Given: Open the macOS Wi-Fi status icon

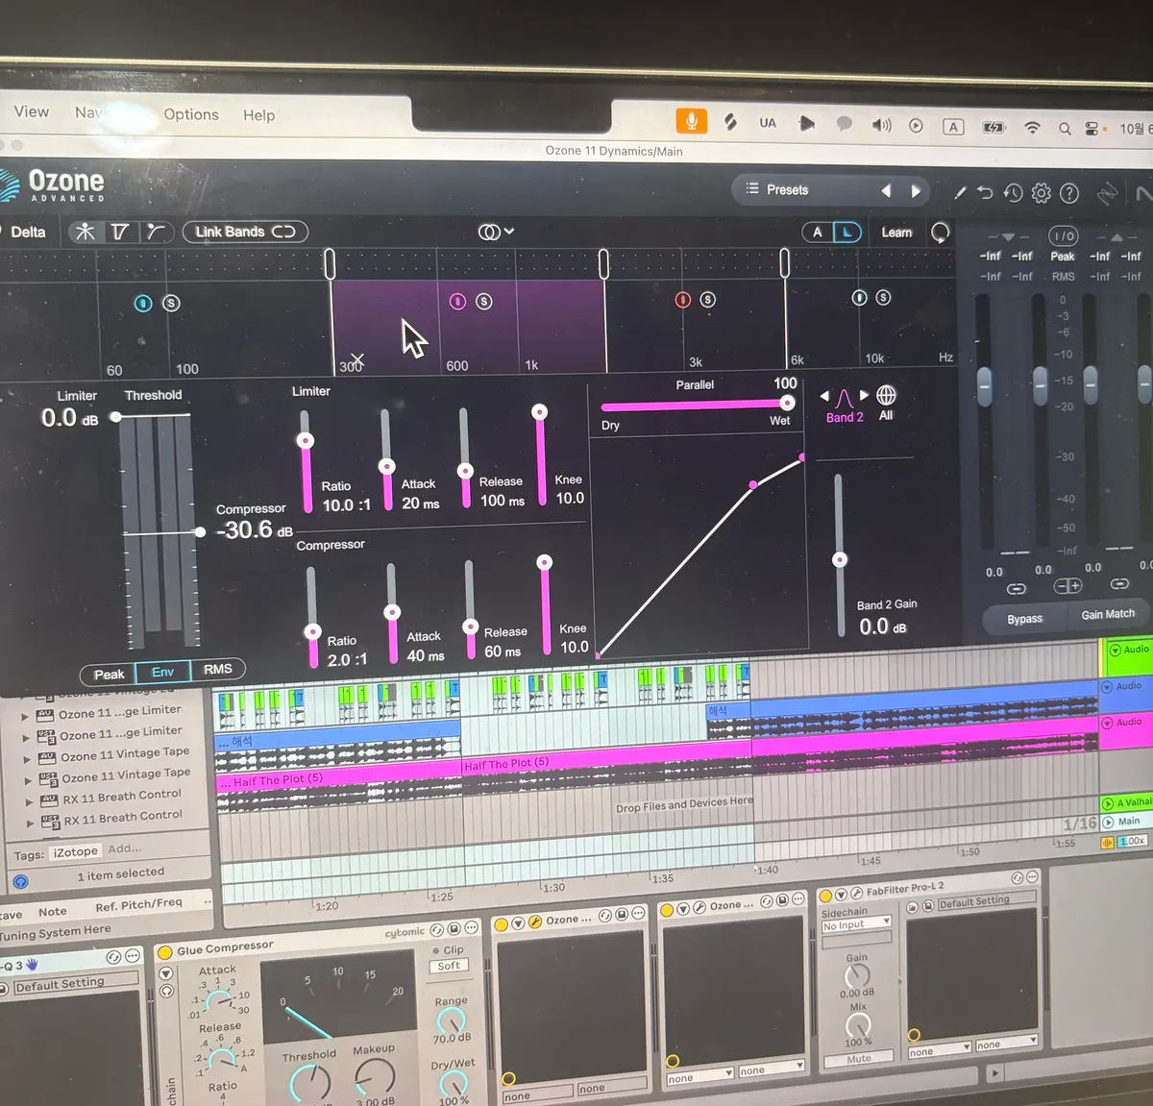Looking at the screenshot, I should pos(1032,127).
